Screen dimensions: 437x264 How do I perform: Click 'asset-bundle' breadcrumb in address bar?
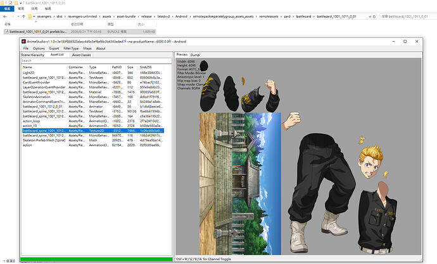(x=126, y=16)
